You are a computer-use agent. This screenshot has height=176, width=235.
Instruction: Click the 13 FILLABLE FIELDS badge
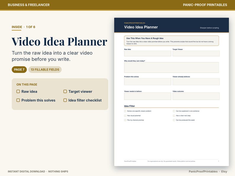(x=45, y=69)
